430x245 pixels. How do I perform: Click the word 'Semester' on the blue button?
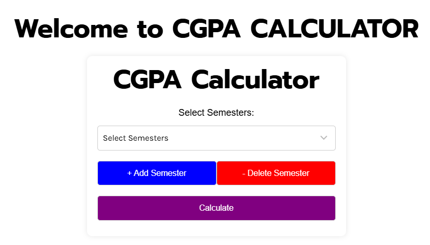coord(168,173)
